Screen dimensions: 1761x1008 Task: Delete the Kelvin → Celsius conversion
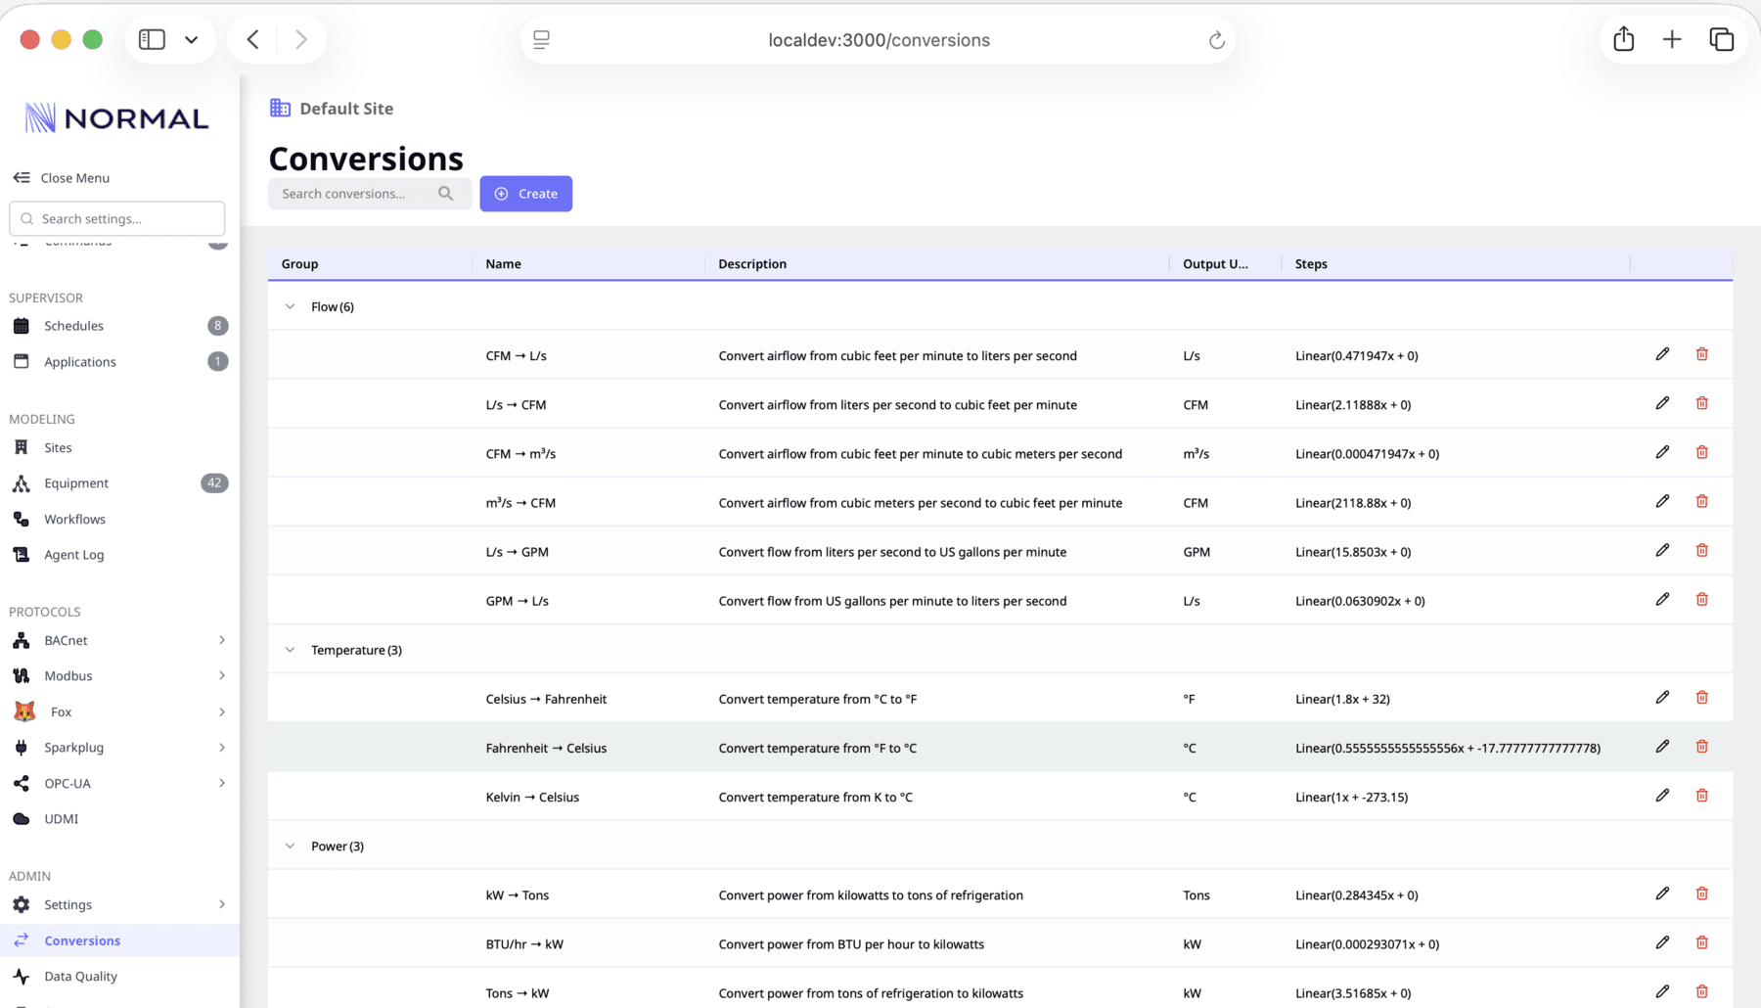coord(1702,796)
